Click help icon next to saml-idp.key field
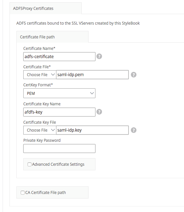Image resolution: width=184 pixels, height=212 pixels. tap(133, 130)
